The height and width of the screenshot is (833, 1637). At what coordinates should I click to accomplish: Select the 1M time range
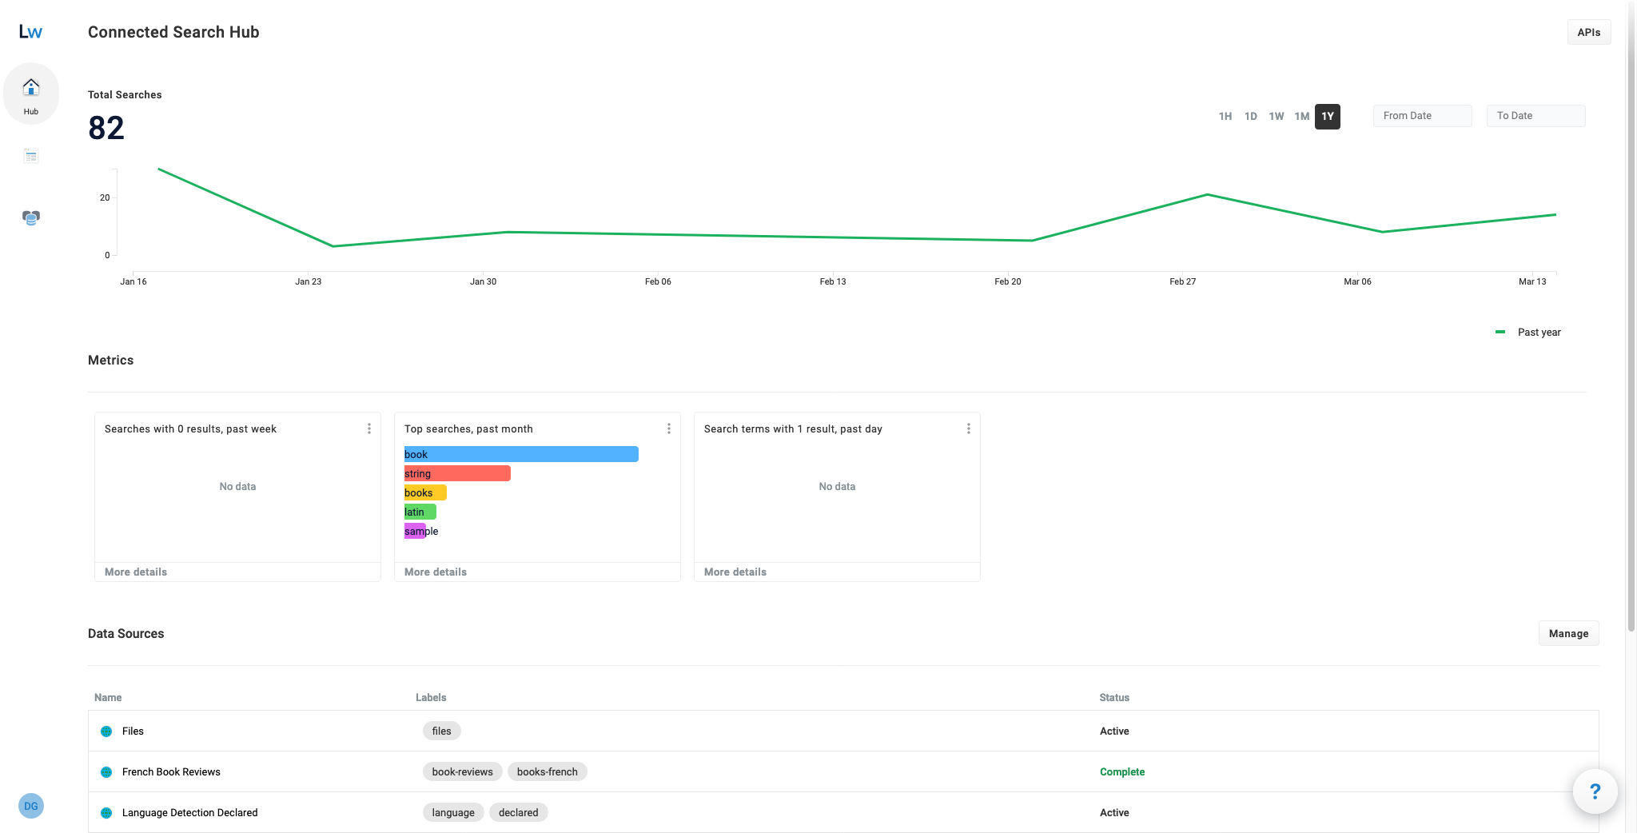pyautogui.click(x=1302, y=117)
